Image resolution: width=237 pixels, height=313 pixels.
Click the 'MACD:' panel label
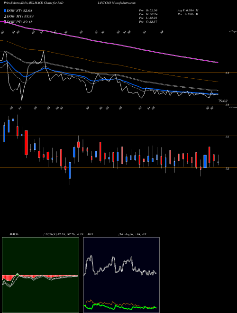point(14,234)
